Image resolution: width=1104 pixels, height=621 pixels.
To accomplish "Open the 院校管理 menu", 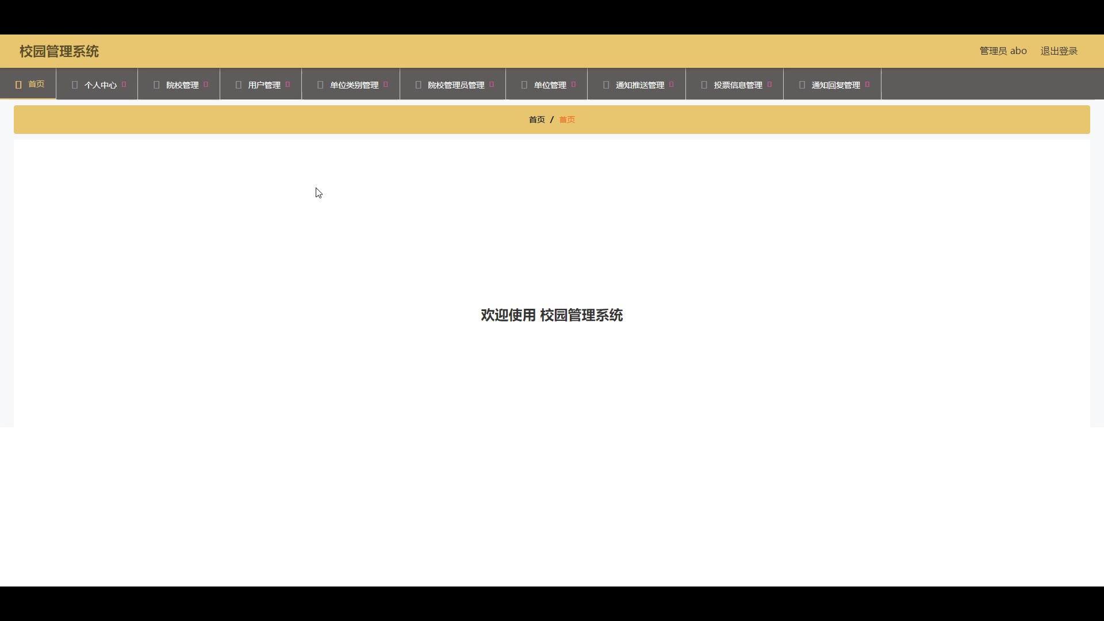I will pos(179,85).
